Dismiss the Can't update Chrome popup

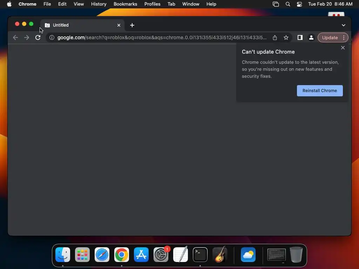(x=343, y=48)
